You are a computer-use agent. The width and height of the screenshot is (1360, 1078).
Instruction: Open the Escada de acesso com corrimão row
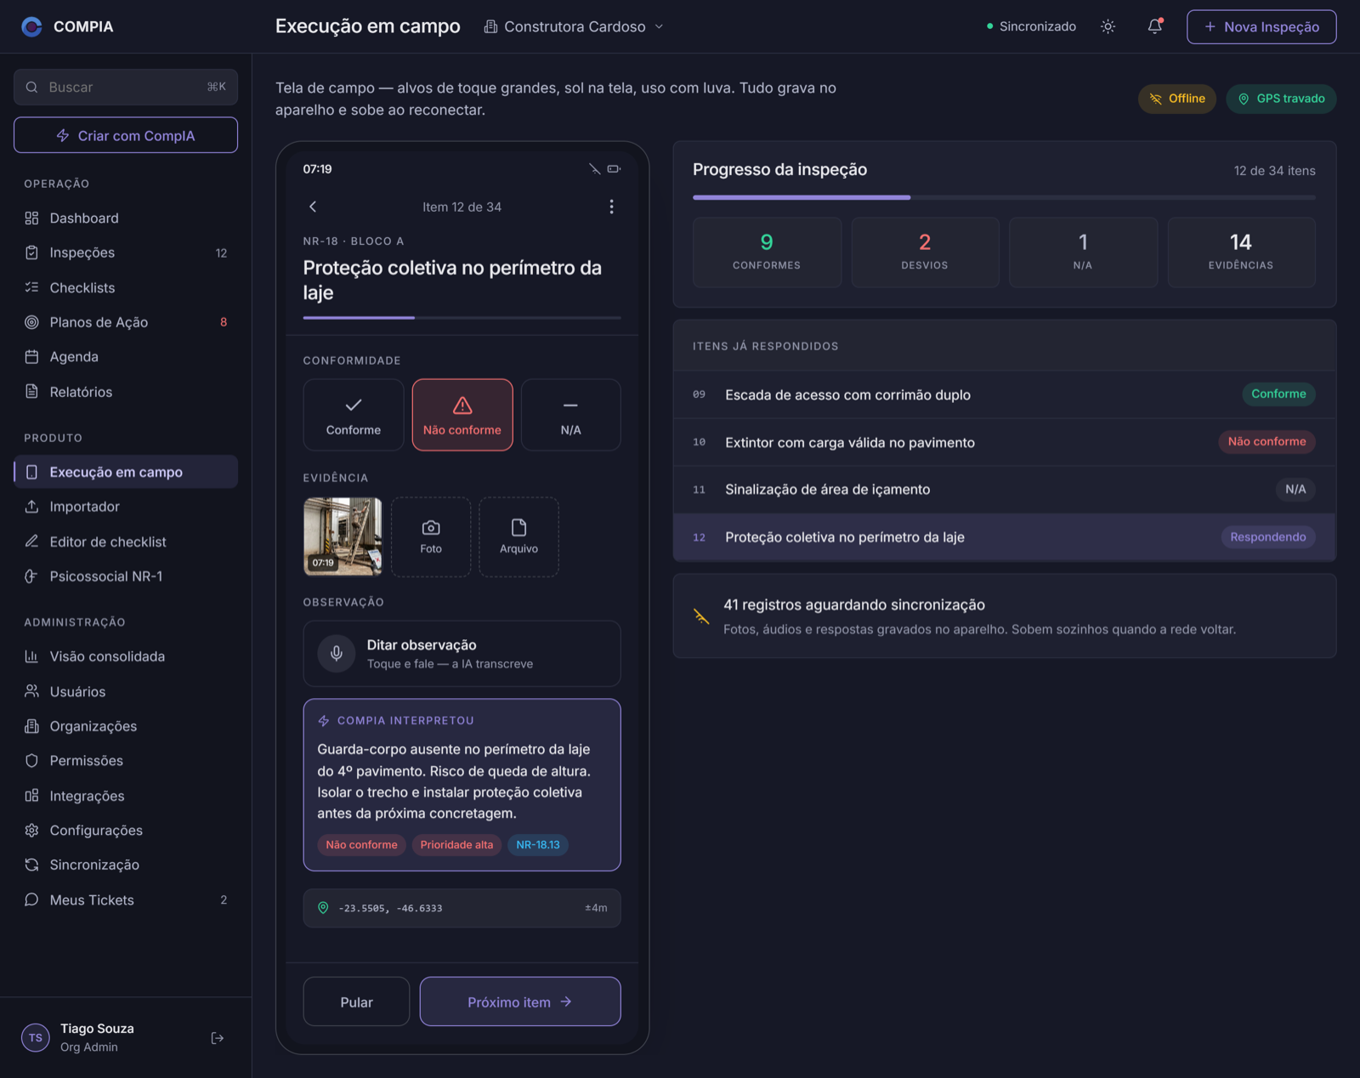click(x=1004, y=394)
